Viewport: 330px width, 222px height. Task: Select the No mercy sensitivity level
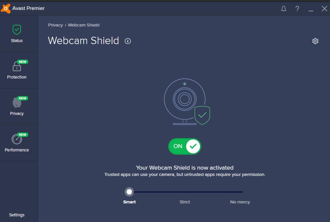pyautogui.click(x=240, y=202)
